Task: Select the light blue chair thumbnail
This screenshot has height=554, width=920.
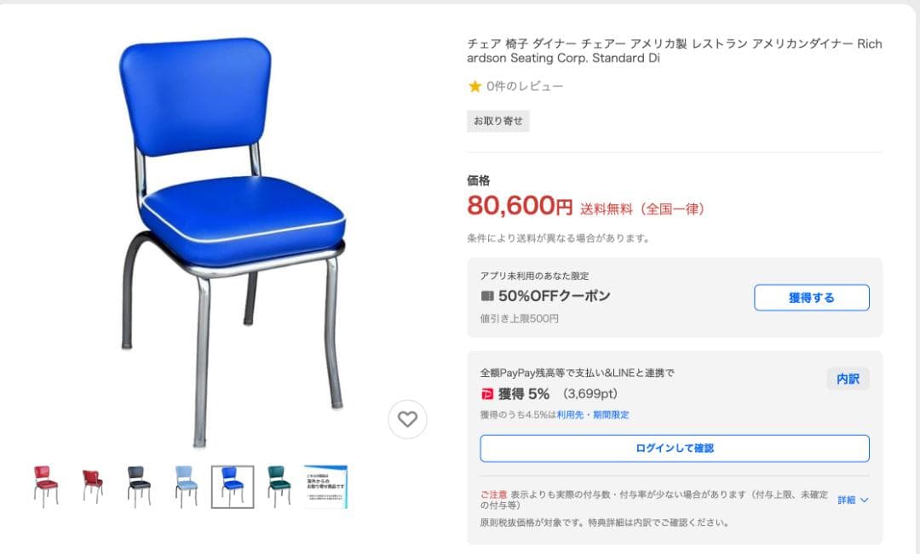Action: (186, 485)
